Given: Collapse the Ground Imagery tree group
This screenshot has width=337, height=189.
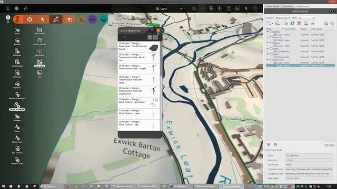Looking at the screenshot, I should [x=268, y=37].
